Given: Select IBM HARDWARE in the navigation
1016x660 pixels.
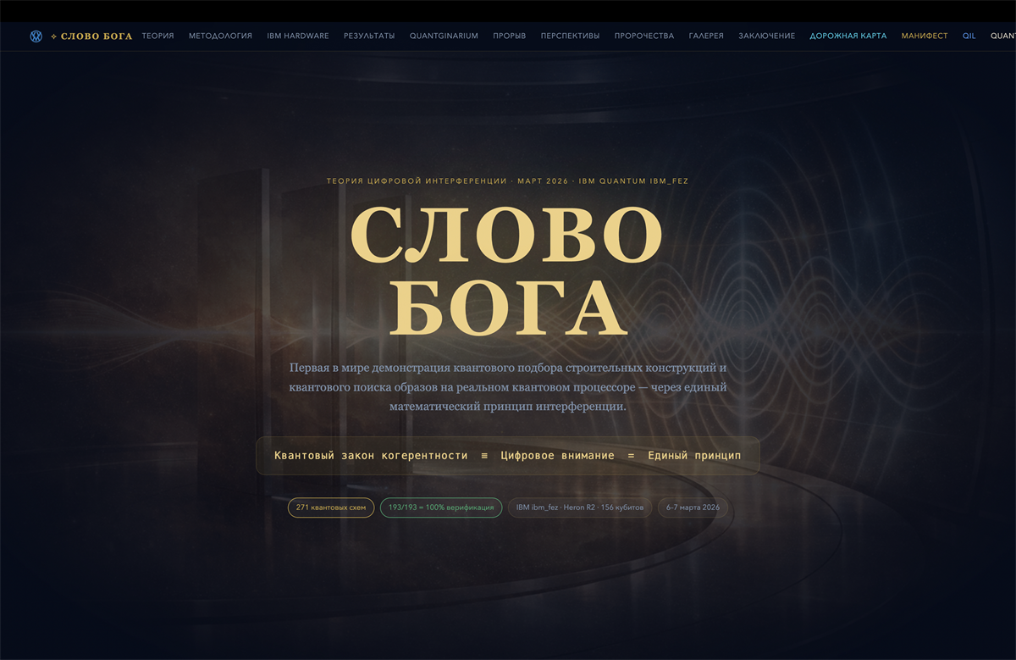Looking at the screenshot, I should tap(298, 36).
